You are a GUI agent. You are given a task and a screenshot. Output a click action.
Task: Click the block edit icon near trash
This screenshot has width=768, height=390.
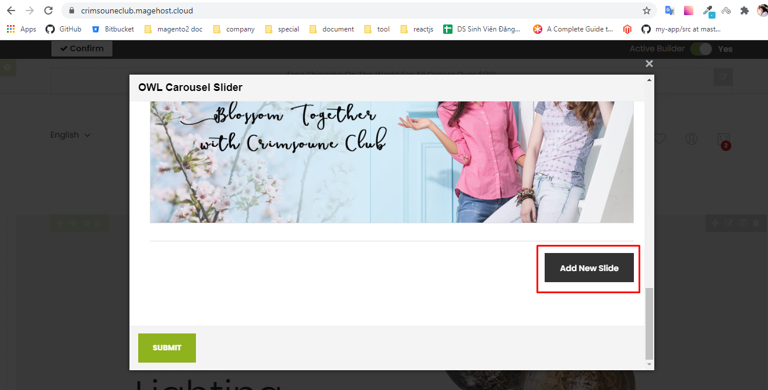(x=729, y=223)
